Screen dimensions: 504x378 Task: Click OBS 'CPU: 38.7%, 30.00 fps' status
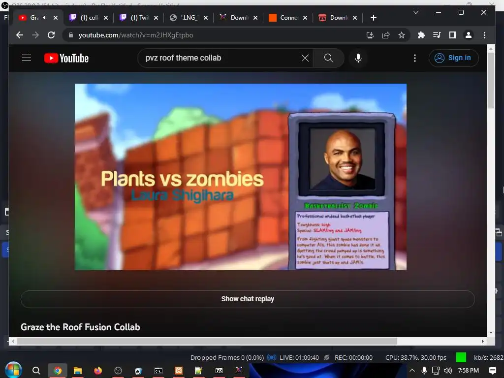[x=415, y=357]
